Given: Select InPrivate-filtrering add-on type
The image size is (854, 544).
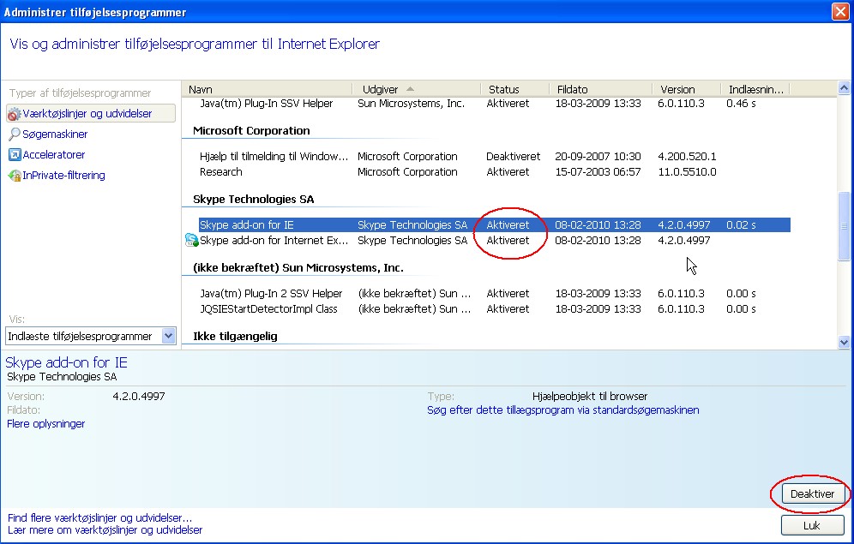Looking at the screenshot, I should pyautogui.click(x=63, y=175).
